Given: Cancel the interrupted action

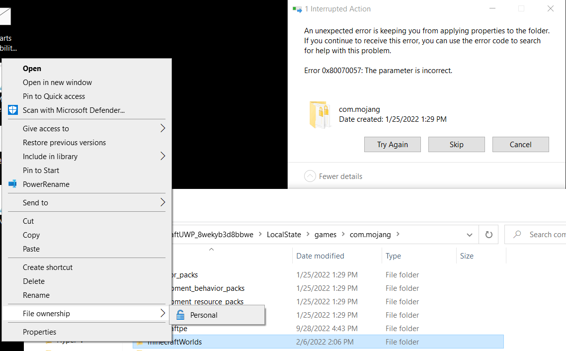Looking at the screenshot, I should tap(520, 144).
